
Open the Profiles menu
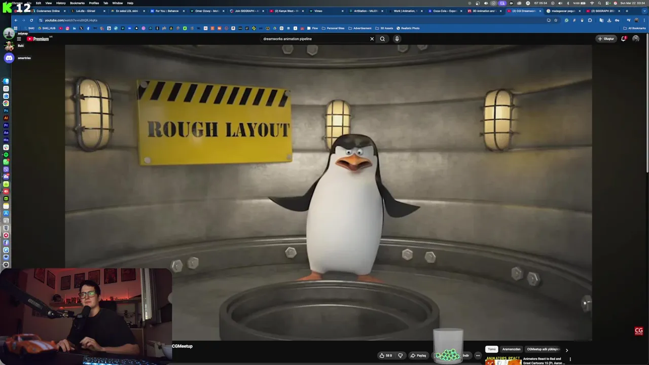(94, 3)
